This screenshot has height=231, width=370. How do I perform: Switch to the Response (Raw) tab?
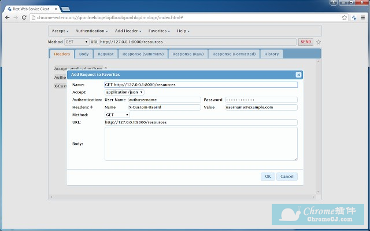(x=188, y=54)
